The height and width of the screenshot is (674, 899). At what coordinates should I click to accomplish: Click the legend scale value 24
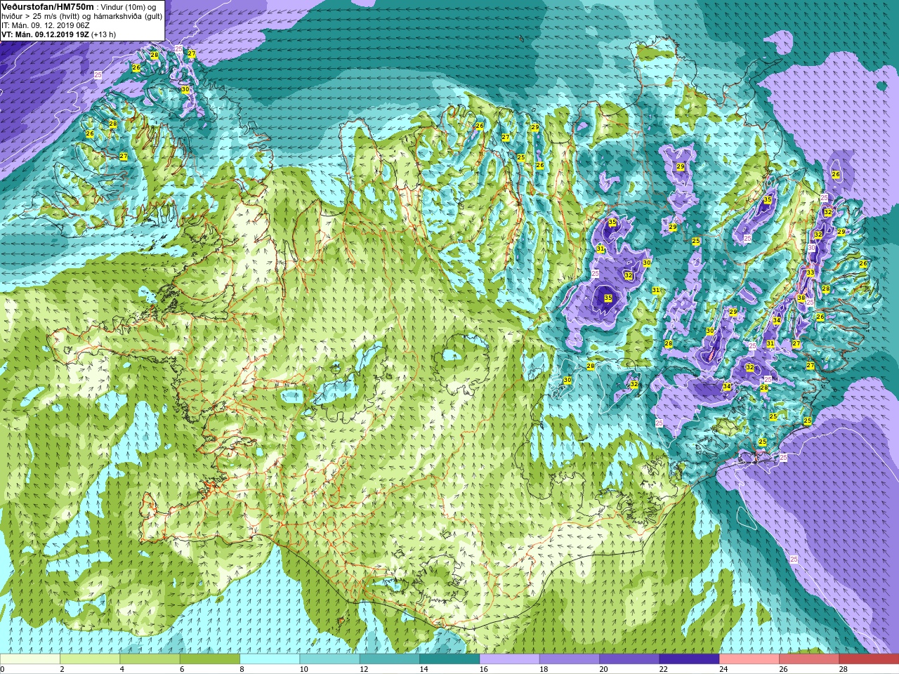click(723, 669)
